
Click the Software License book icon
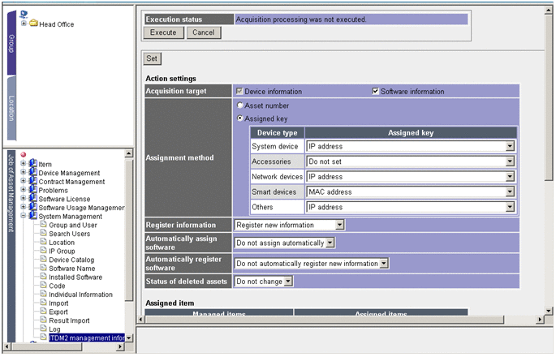(33, 199)
